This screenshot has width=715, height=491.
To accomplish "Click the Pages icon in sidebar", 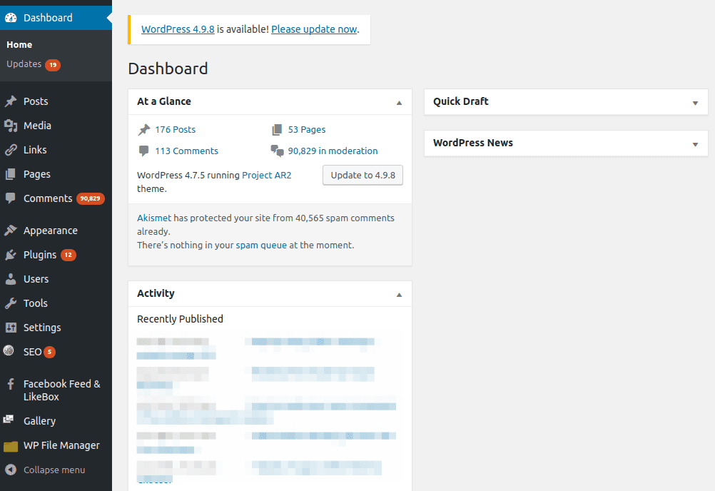I will tap(10, 174).
